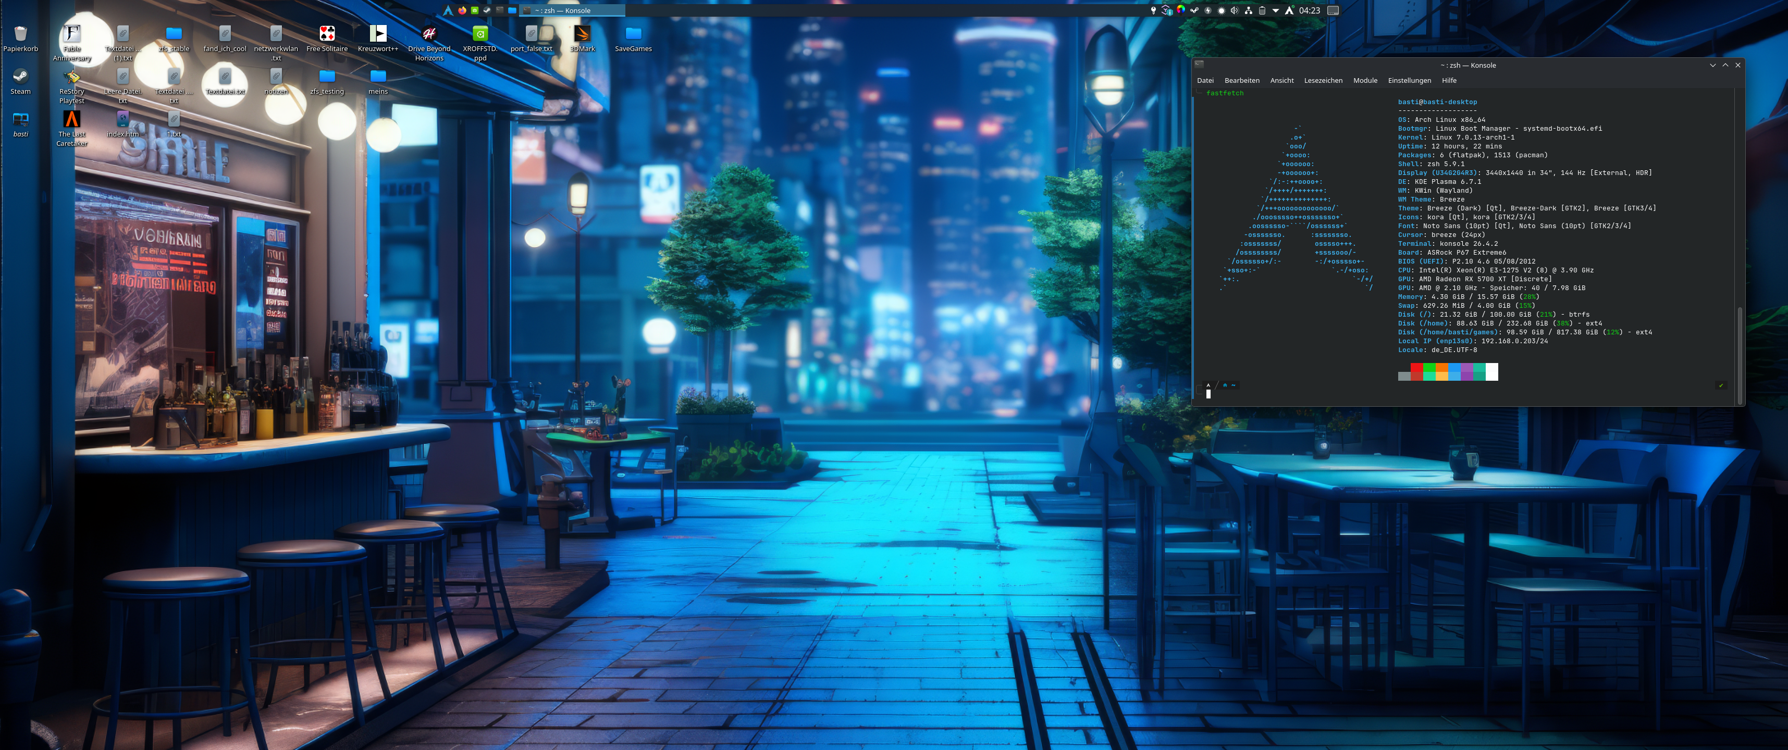This screenshot has width=1788, height=750.
Task: Click the white color block in fastfetch output
Action: 1491,372
